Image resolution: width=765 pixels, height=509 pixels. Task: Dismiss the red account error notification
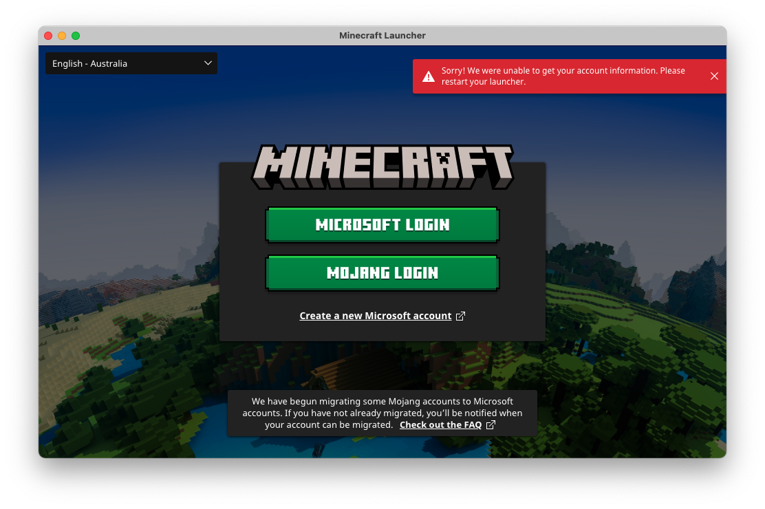click(714, 76)
